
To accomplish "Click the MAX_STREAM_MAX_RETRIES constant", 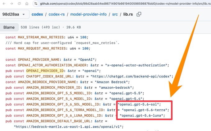I will coord(41,37).
